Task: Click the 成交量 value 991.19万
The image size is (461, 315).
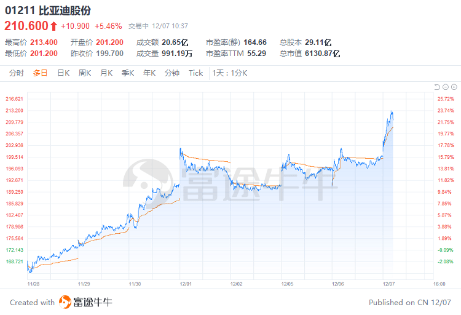Action: 177,54
